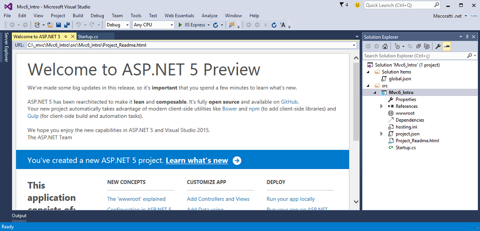Screen dimensions: 480x231
Task: Click the Quick Launch search field
Action: tap(399, 5)
